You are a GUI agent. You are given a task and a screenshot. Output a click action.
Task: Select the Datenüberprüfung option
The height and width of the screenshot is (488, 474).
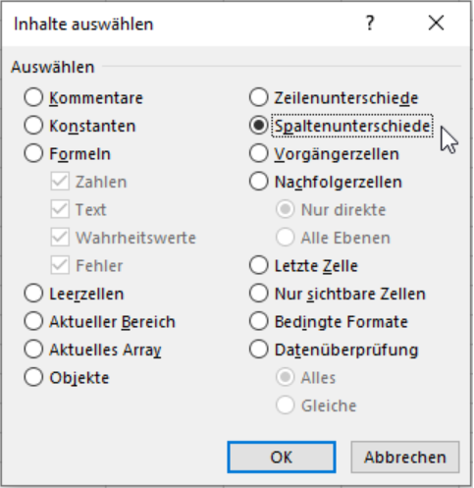[x=258, y=350]
